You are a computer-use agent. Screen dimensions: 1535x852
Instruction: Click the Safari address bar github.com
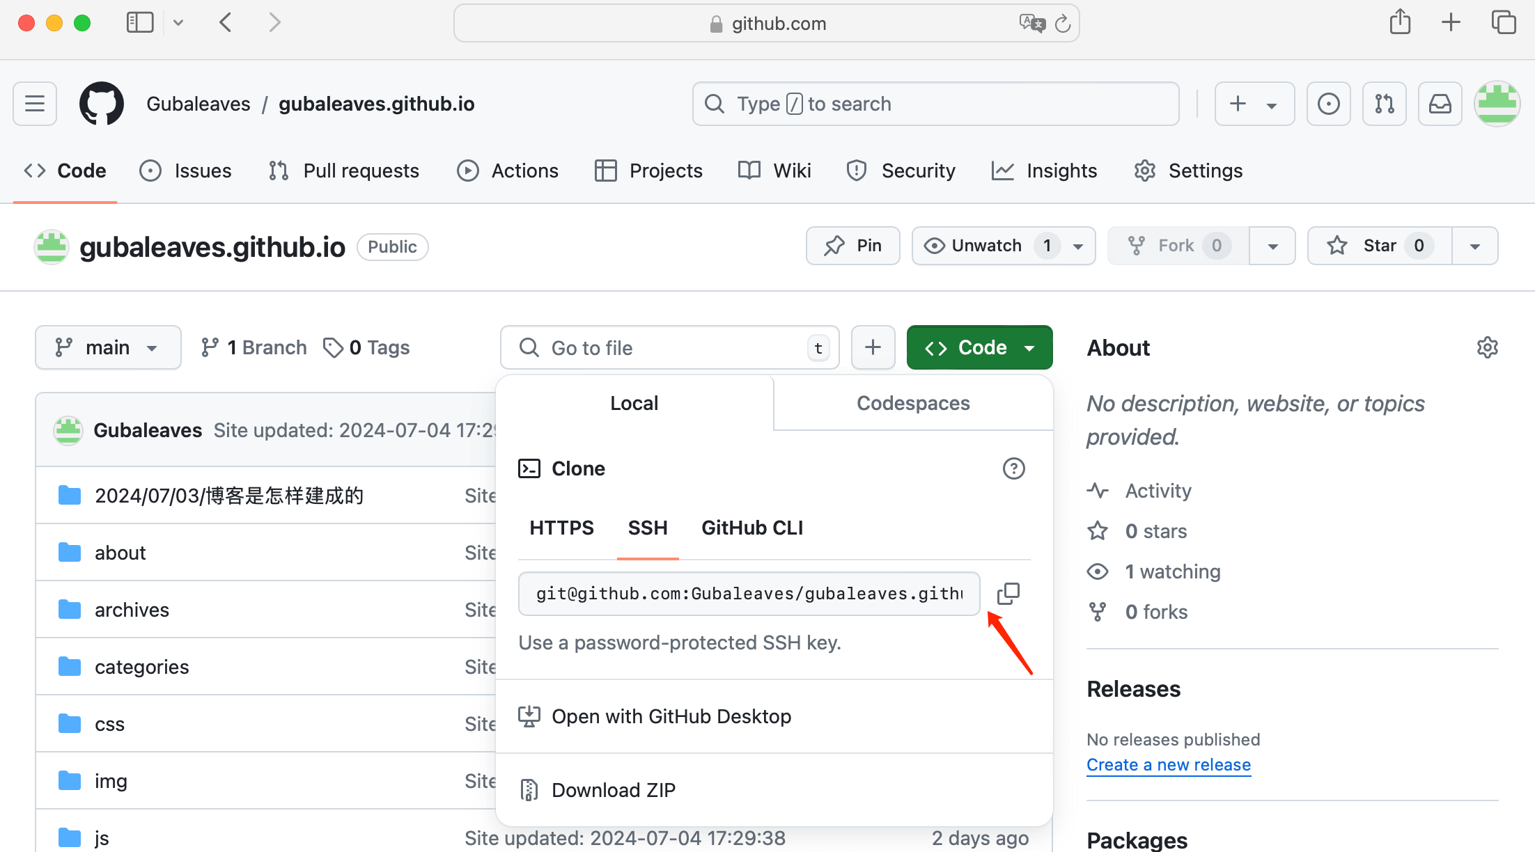click(x=766, y=24)
